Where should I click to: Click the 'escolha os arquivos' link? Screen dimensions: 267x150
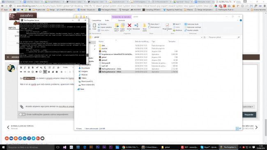click(x=67, y=107)
